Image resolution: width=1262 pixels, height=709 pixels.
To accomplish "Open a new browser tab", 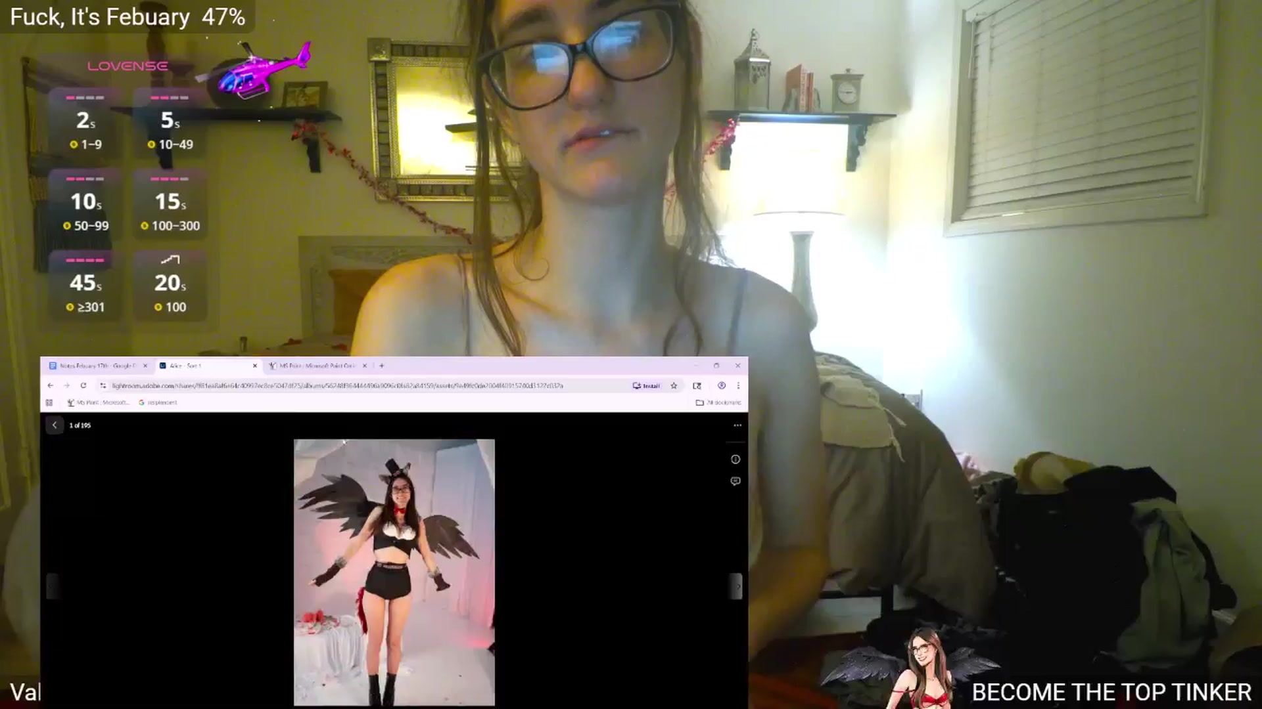I will coord(382,366).
